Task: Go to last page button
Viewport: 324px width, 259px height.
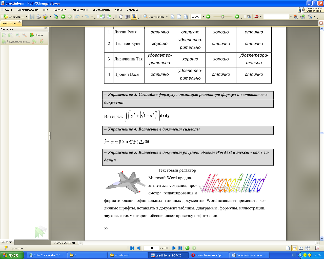Action: tap(180, 248)
